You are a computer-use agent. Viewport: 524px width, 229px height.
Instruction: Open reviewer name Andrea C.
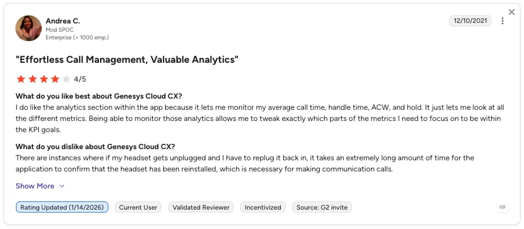pos(63,21)
